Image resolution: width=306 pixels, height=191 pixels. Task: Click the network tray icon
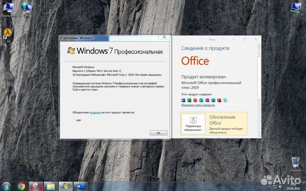coord(275,186)
